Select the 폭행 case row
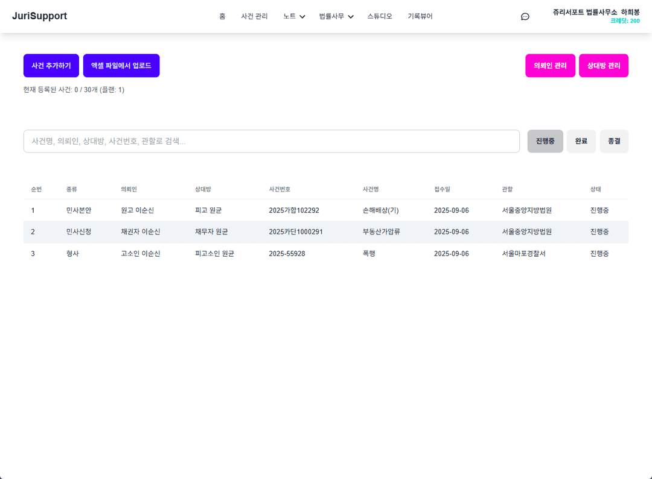This screenshot has width=652, height=479. tap(369, 254)
